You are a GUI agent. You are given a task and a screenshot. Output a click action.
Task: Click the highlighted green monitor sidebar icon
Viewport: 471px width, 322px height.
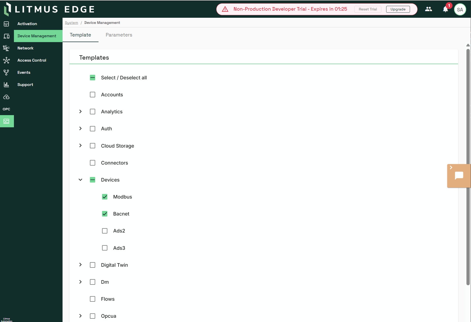pos(7,121)
